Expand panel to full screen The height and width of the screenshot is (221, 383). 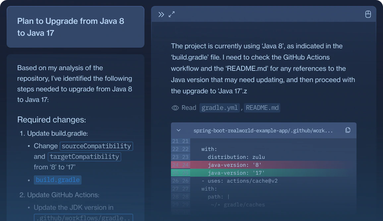tap(172, 15)
